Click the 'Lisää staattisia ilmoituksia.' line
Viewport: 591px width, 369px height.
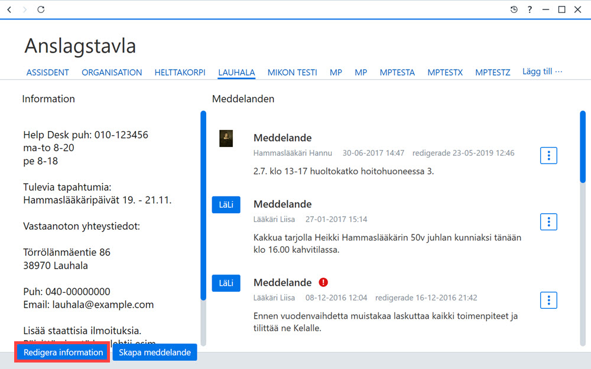tap(82, 331)
